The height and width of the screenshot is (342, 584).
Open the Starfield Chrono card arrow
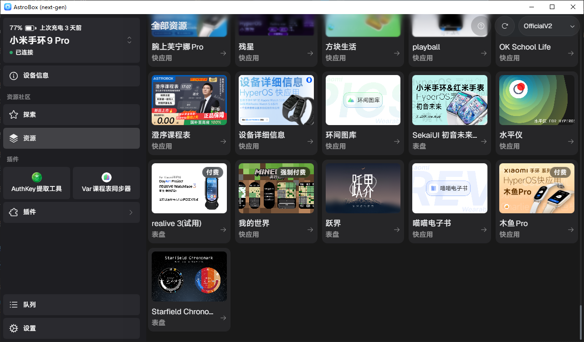coord(223,318)
